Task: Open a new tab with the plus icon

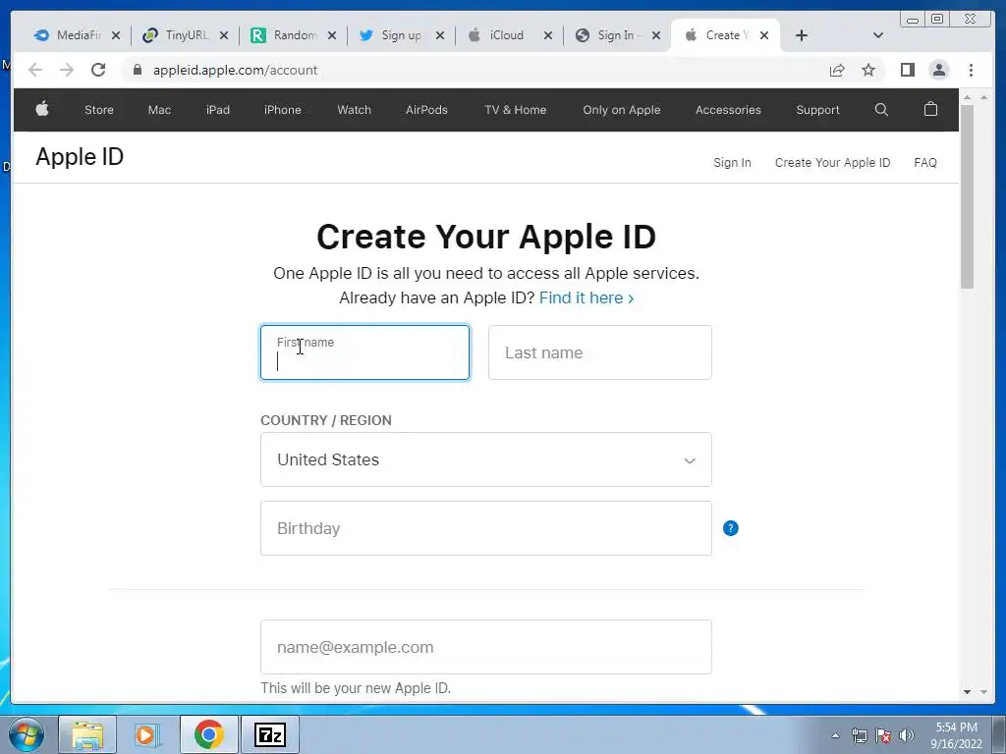Action: (x=802, y=35)
